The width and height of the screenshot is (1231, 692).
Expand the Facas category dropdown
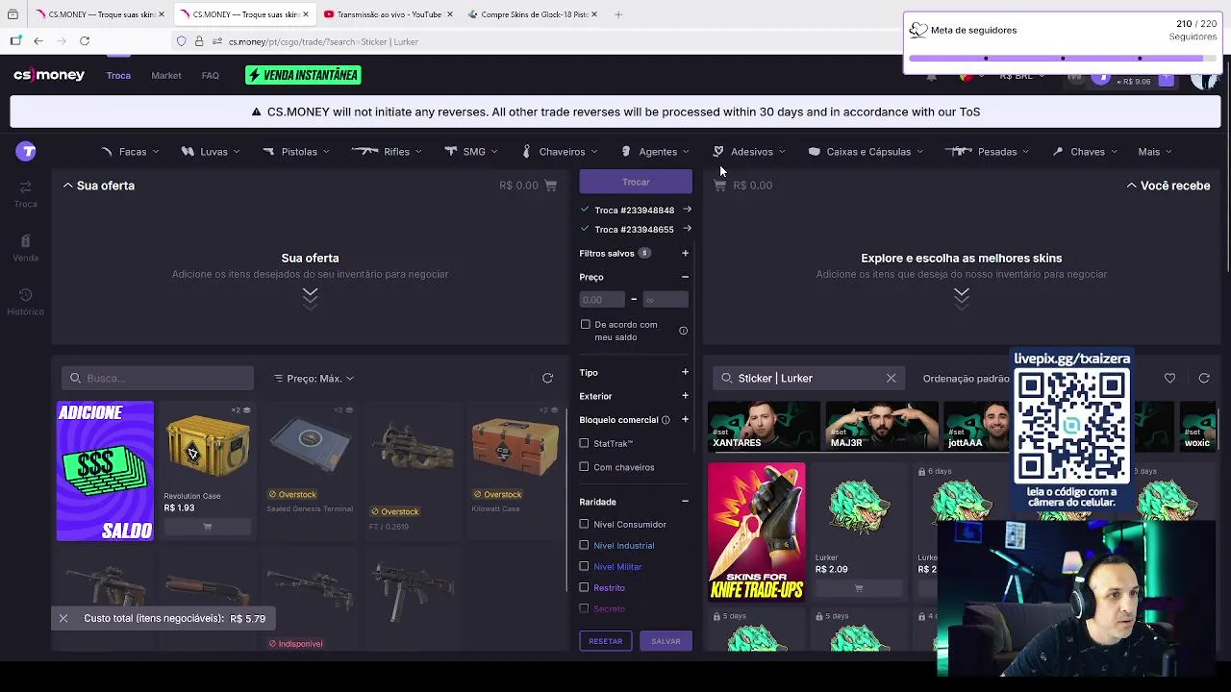click(x=130, y=152)
